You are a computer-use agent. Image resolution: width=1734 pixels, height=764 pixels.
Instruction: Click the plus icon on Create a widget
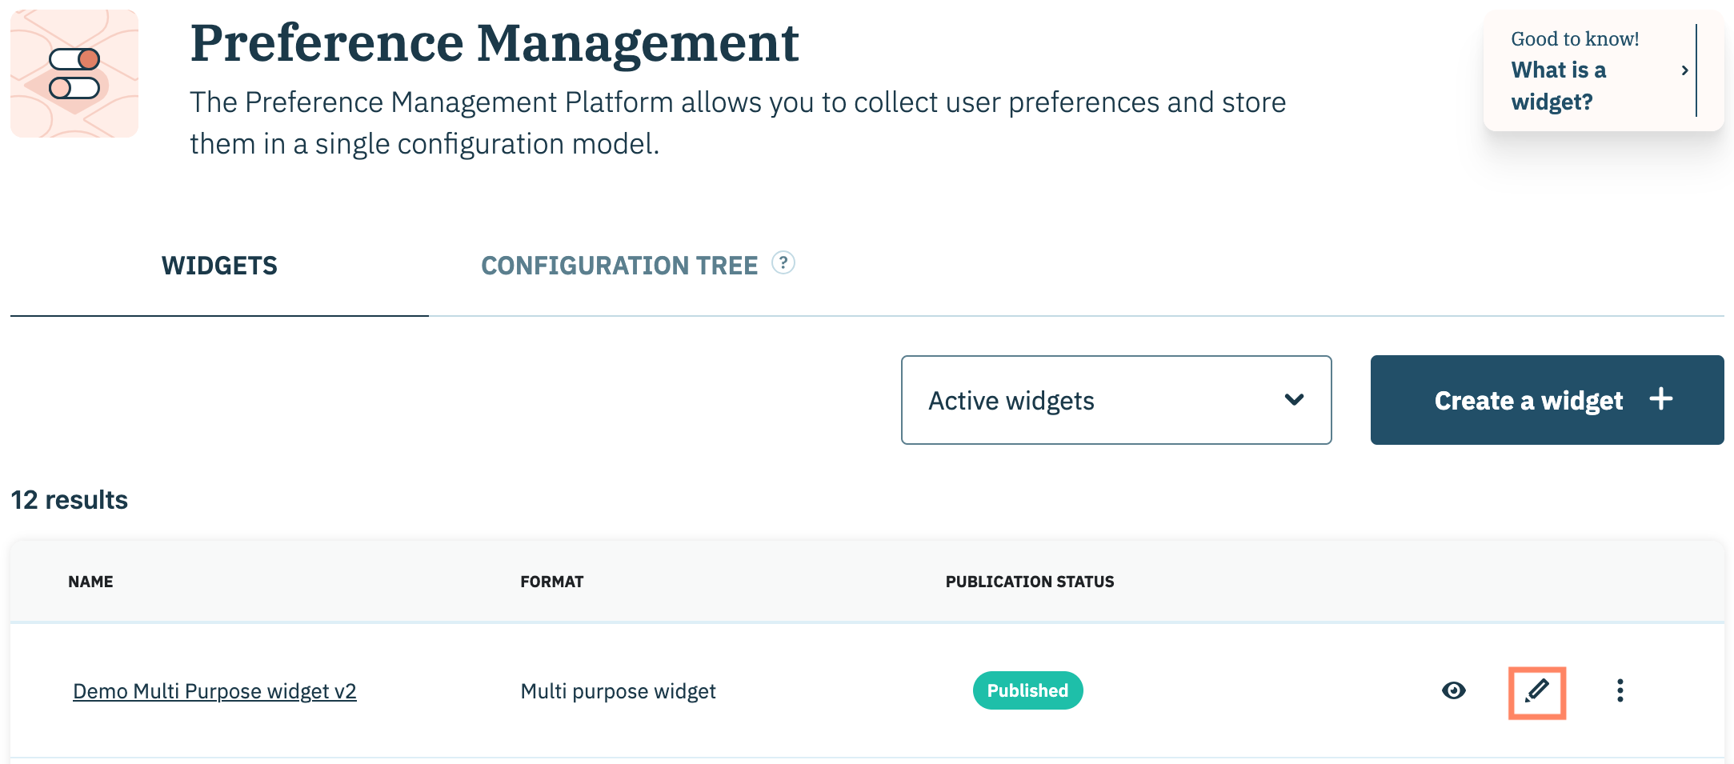pos(1661,399)
